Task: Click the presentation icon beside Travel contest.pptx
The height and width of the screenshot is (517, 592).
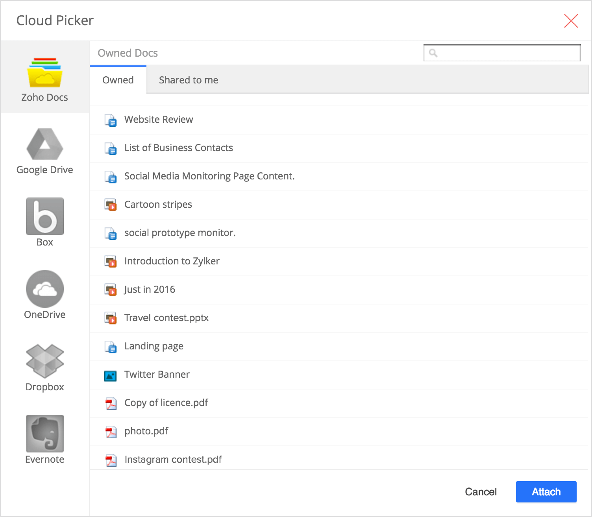Action: click(x=111, y=318)
